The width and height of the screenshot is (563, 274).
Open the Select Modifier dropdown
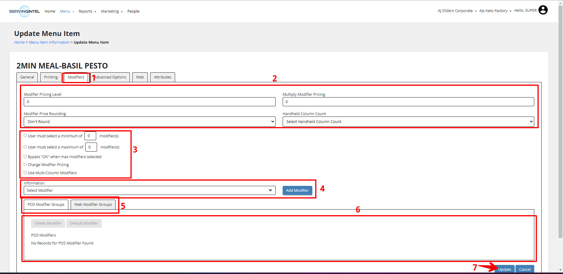click(x=150, y=191)
